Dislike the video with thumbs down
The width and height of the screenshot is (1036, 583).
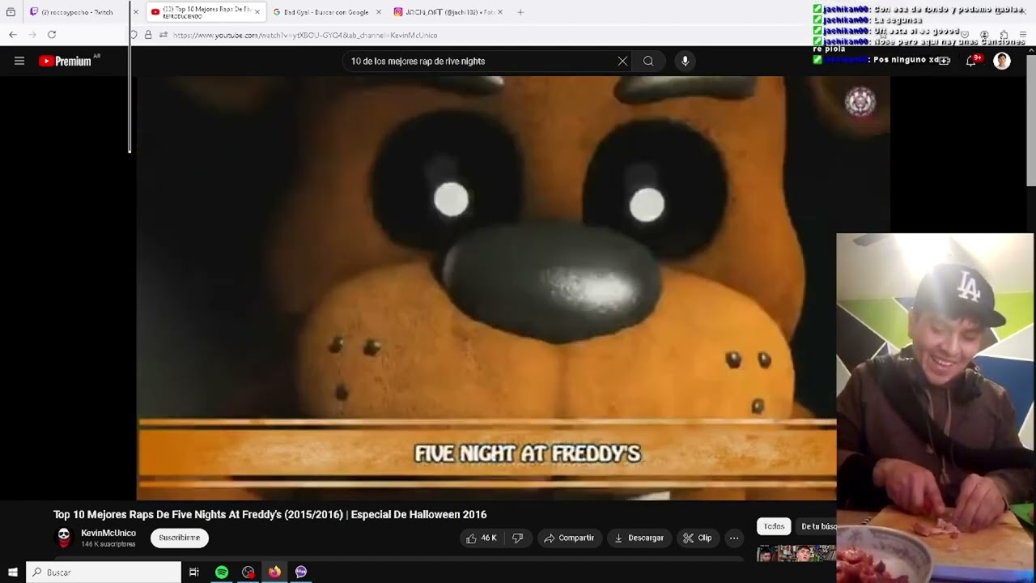tap(518, 538)
